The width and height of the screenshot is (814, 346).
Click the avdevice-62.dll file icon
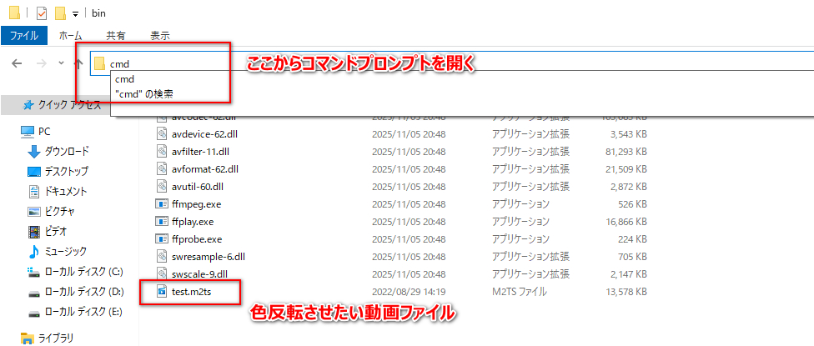[162, 134]
